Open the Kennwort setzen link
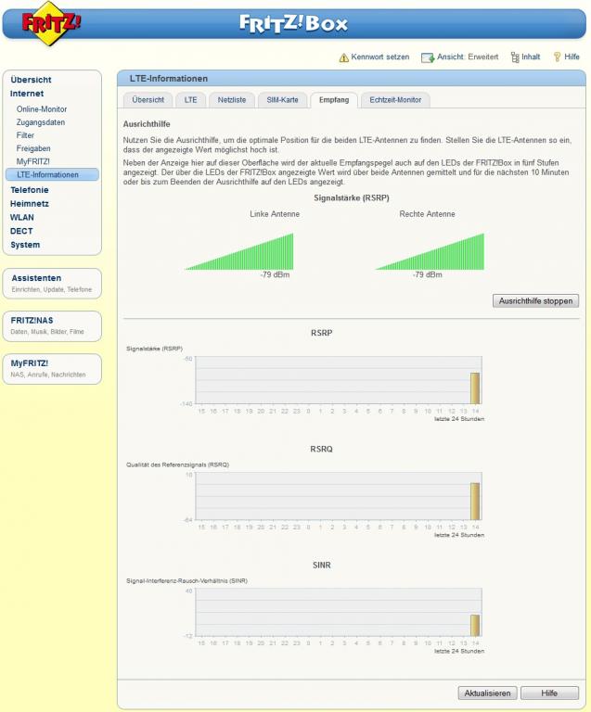Screen dimensions: 591x712 coord(379,57)
